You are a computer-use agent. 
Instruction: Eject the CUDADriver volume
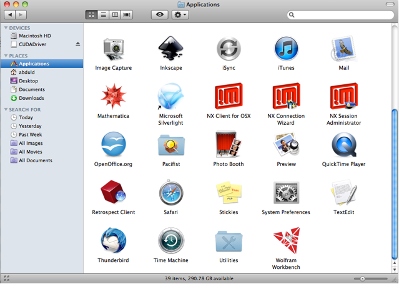point(78,44)
